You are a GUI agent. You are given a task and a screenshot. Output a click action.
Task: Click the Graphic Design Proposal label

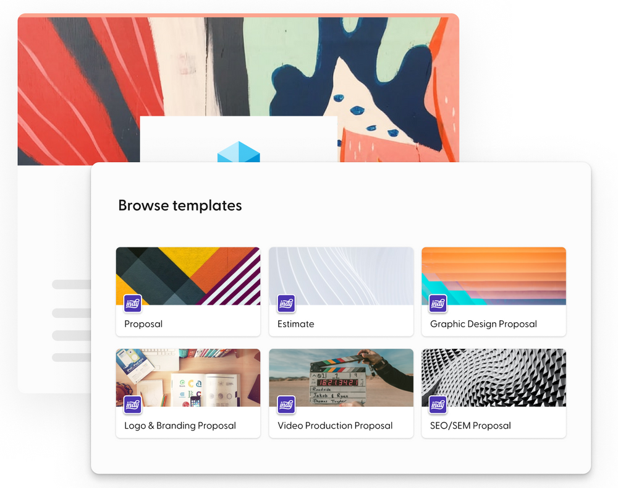pyautogui.click(x=484, y=324)
